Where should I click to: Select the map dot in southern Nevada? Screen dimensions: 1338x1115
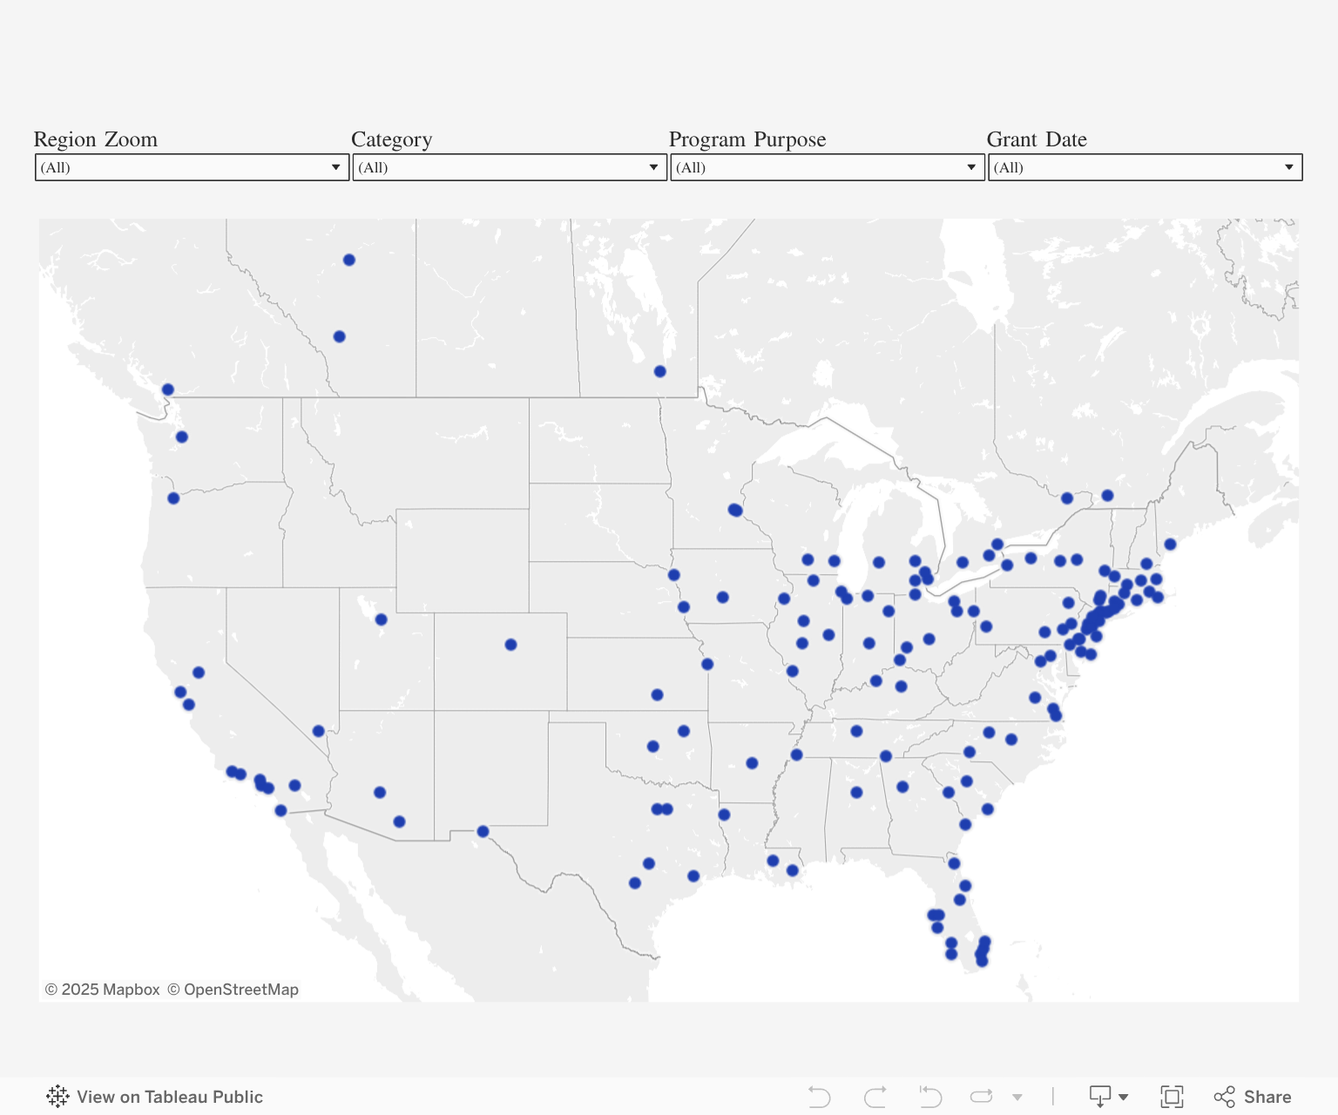pyautogui.click(x=318, y=731)
